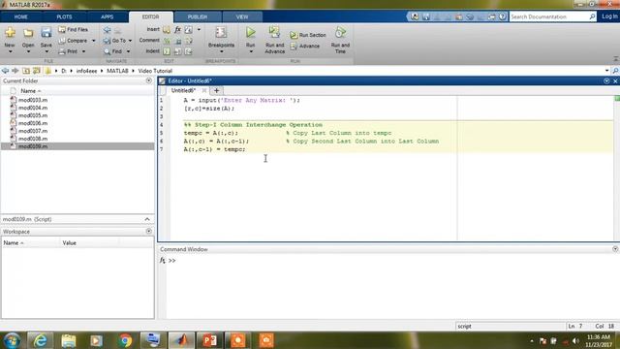Click the Find button in Navigate group
The image size is (620, 349).
coord(113,51)
